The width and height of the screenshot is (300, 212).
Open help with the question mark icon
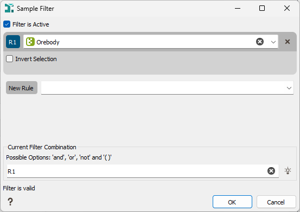(10, 202)
